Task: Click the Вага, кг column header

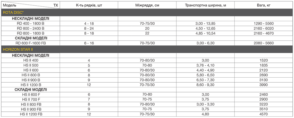Action: click(264, 5)
